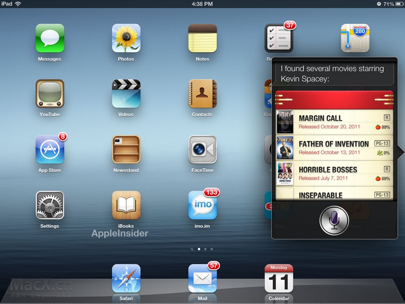Select the Margin Call movie result
This screenshot has height=304, width=405.
click(335, 122)
